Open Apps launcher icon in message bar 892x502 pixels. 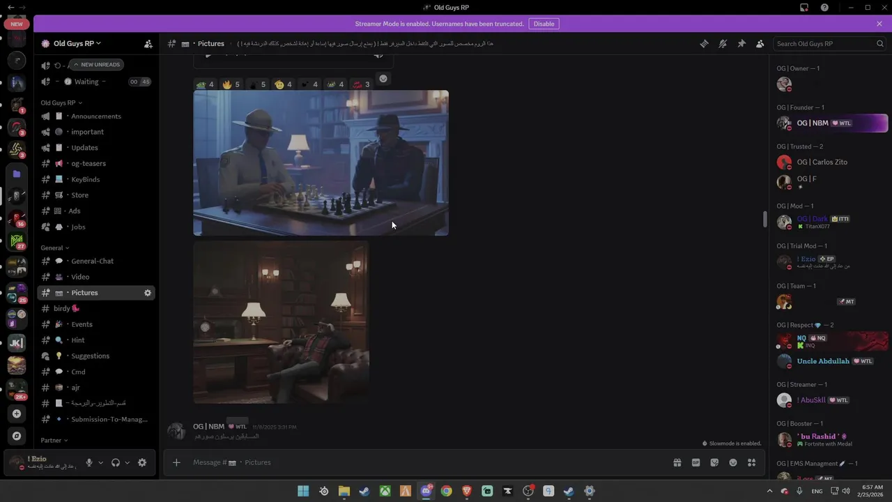click(x=752, y=462)
